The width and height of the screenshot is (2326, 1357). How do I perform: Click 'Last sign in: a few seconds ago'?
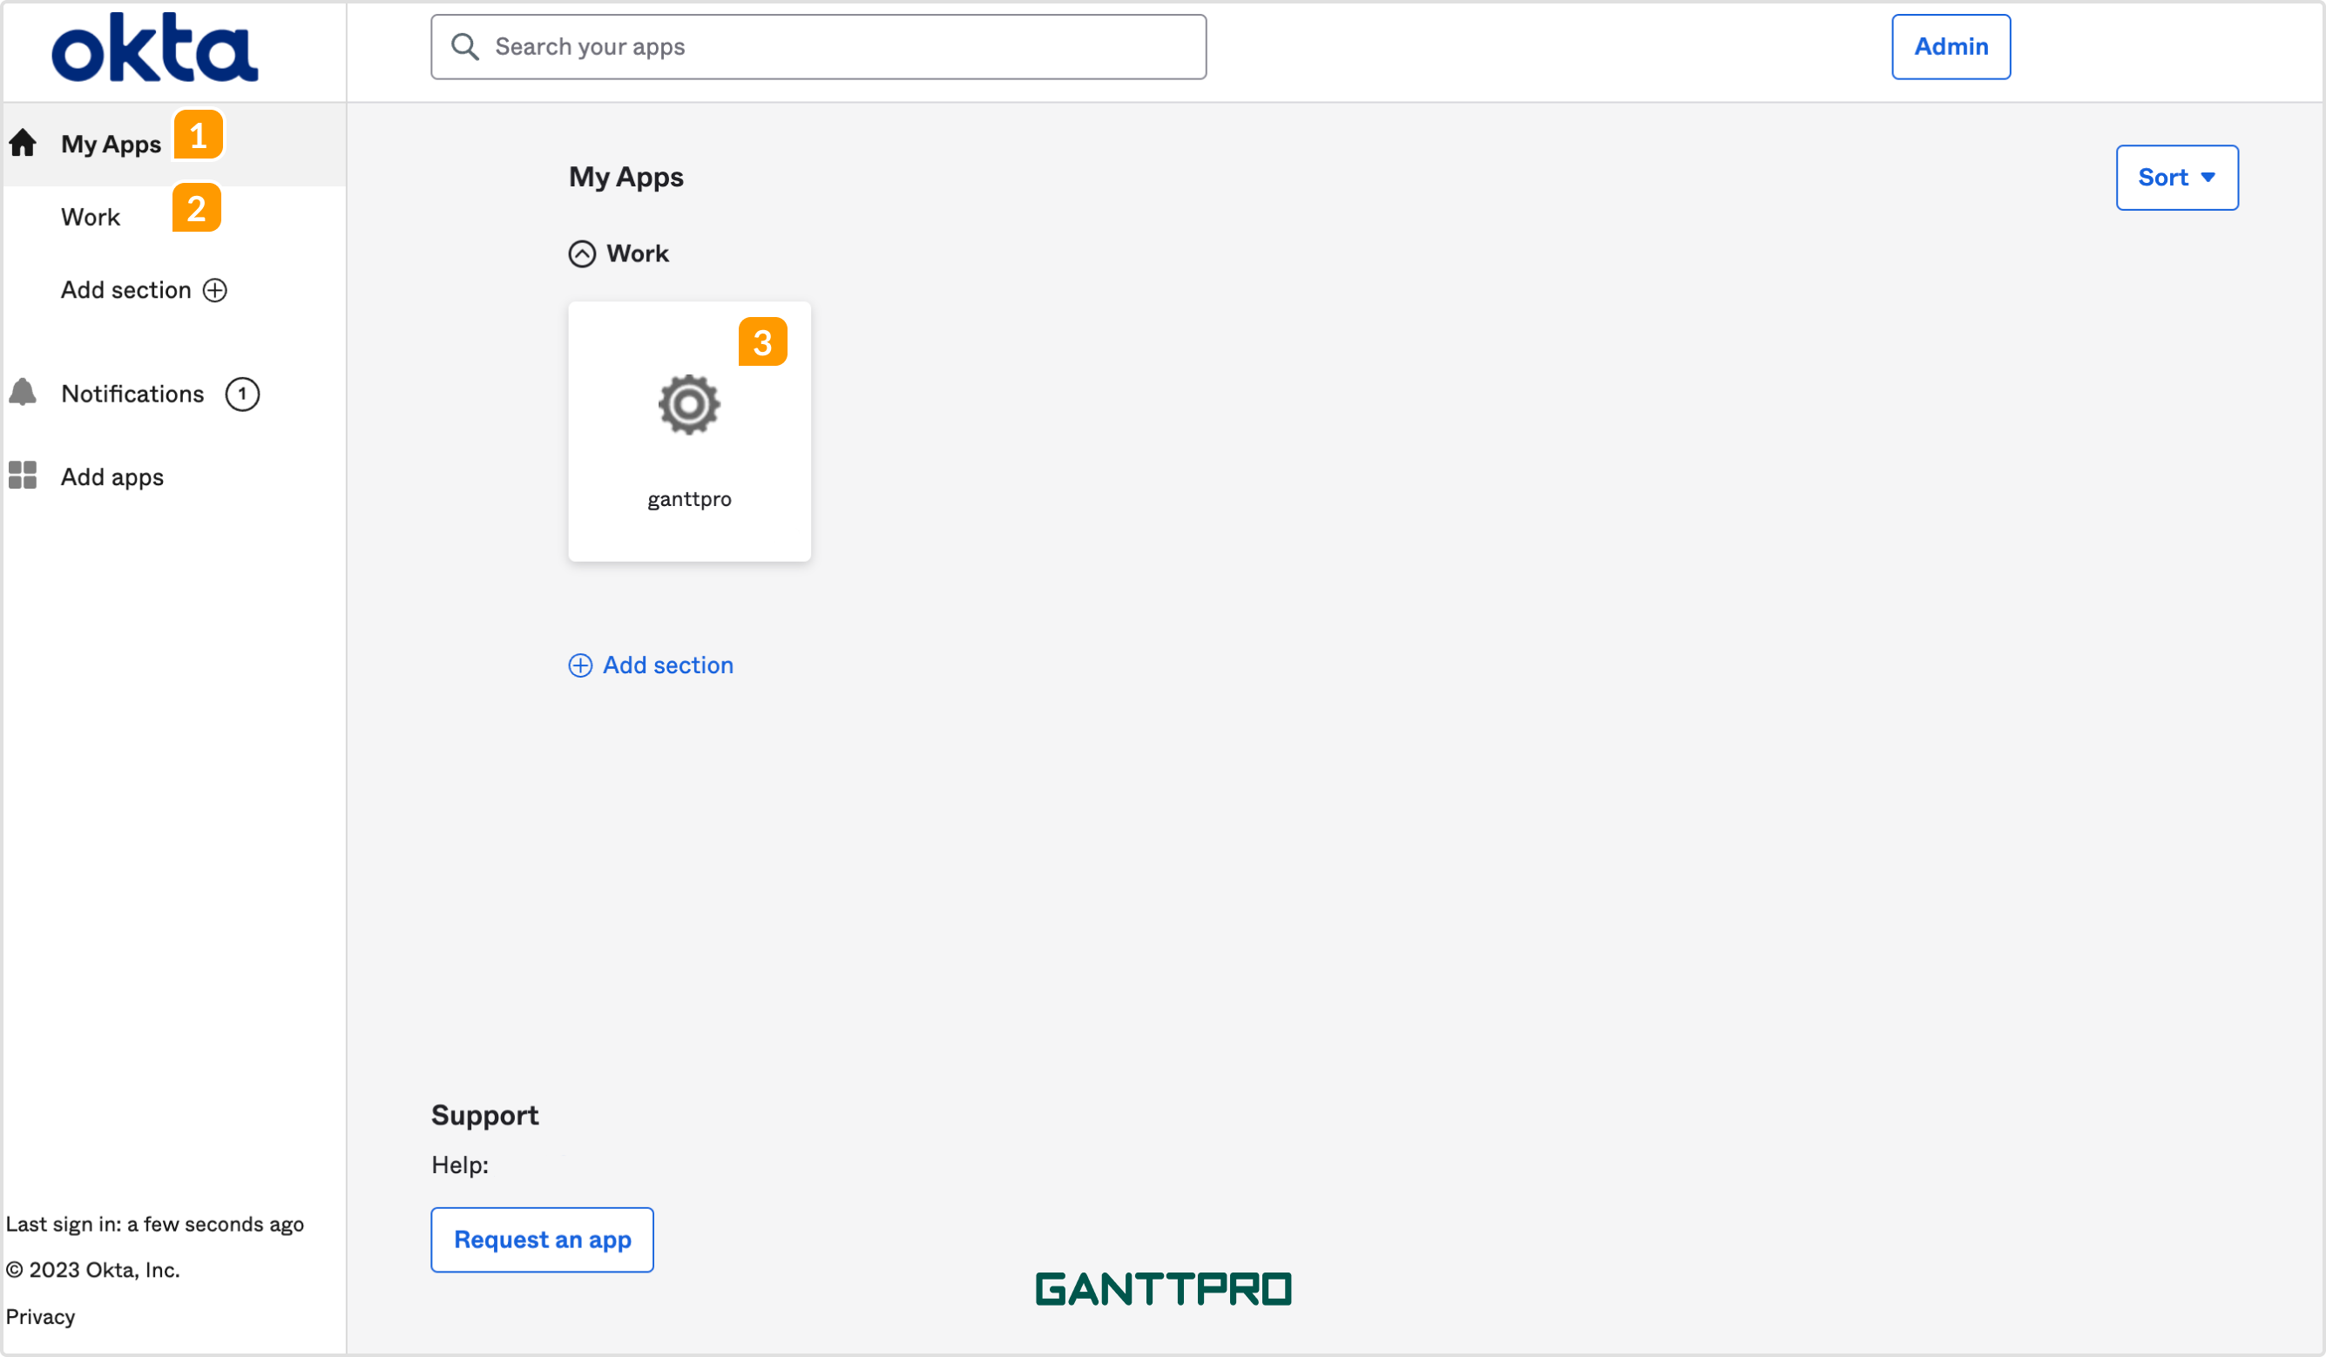point(155,1224)
